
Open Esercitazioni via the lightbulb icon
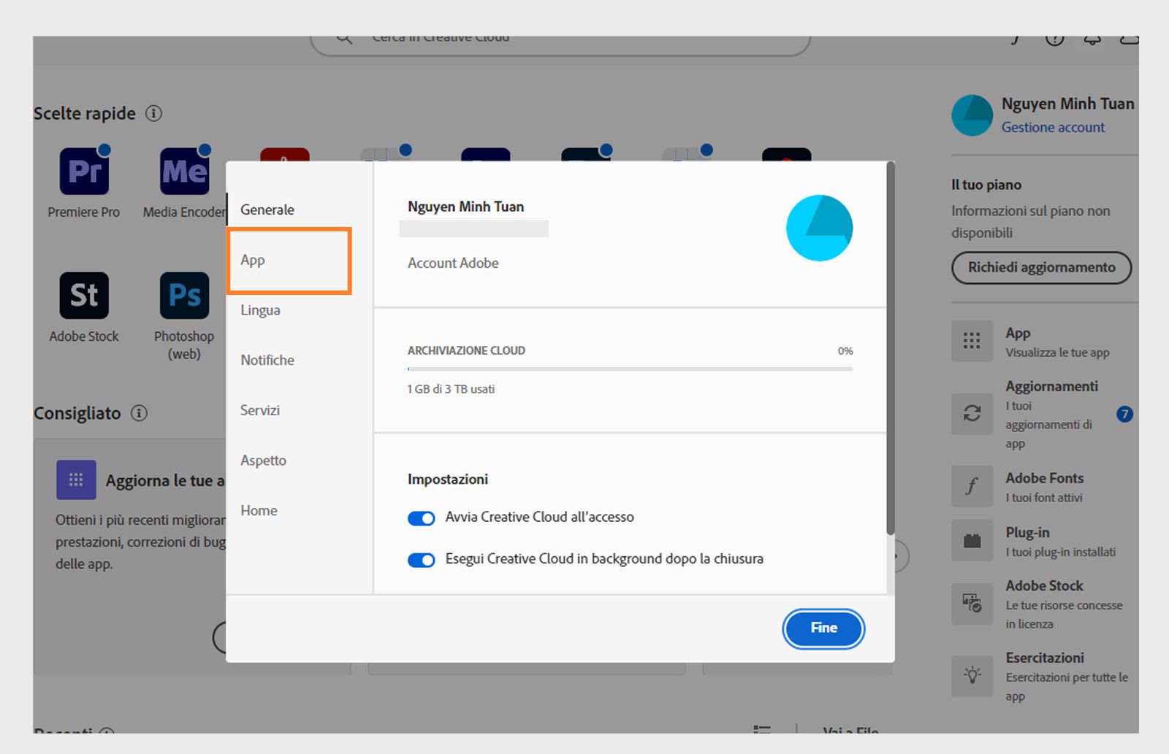click(972, 676)
